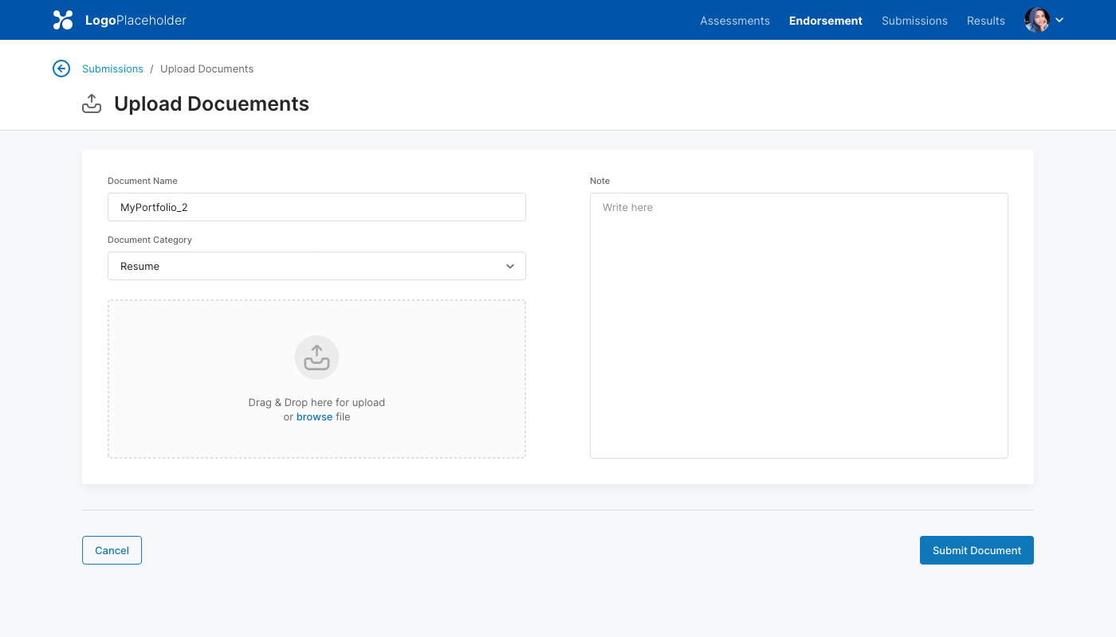
Task: Click the upload icon in drop zone
Action: point(316,358)
